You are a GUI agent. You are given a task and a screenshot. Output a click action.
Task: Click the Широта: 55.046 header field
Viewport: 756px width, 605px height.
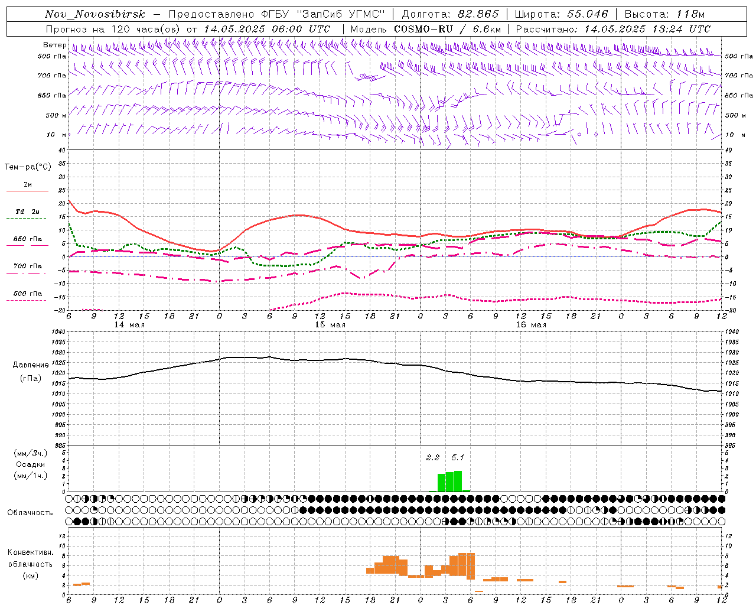coord(561,14)
